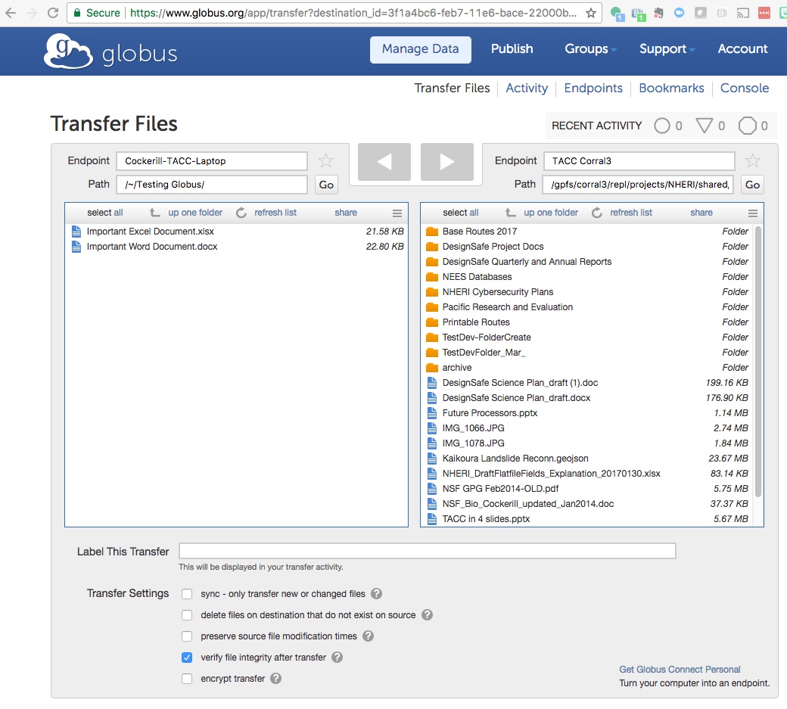Click the Globus cloud logo
Screen dimensions: 787x709
click(x=68, y=51)
